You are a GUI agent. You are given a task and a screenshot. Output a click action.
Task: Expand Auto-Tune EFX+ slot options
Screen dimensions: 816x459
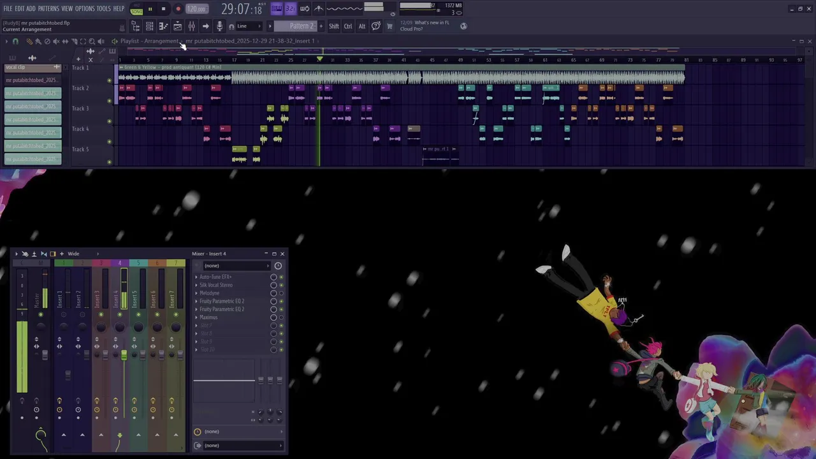[x=196, y=277]
